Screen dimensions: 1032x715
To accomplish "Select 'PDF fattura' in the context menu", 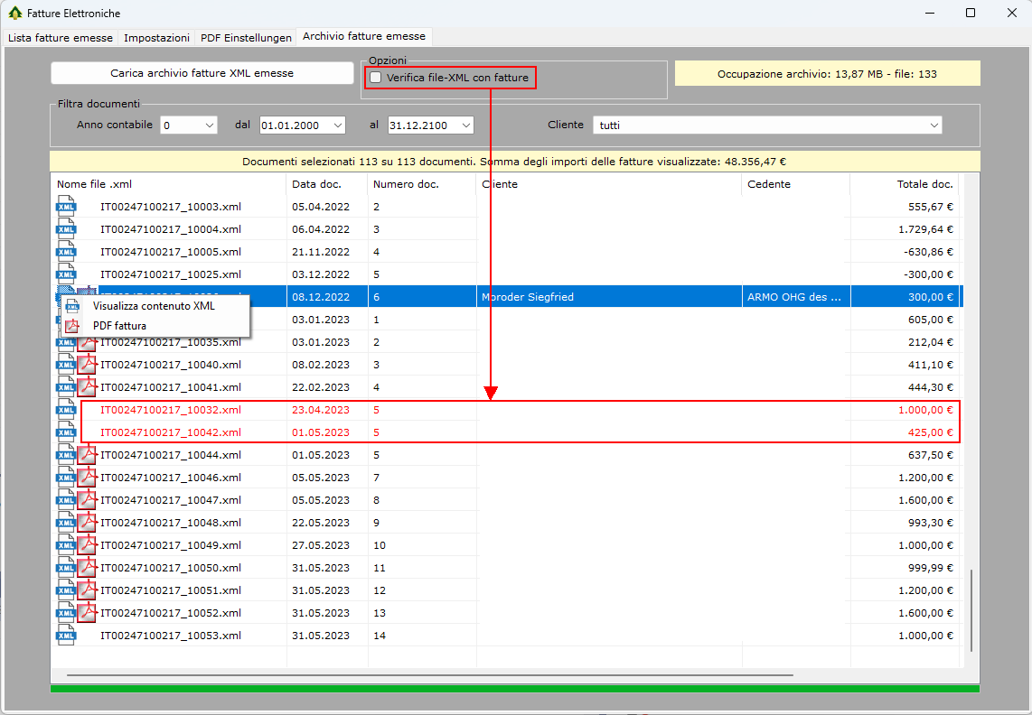I will (119, 326).
